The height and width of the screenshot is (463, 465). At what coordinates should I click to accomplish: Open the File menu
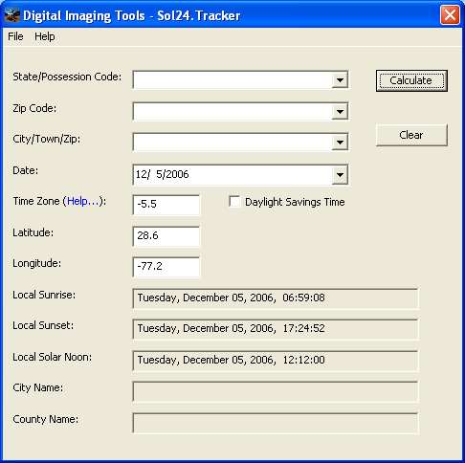pyautogui.click(x=15, y=36)
